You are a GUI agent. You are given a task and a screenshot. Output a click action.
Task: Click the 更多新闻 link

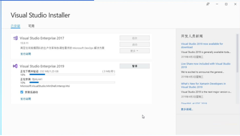tap(187, 109)
